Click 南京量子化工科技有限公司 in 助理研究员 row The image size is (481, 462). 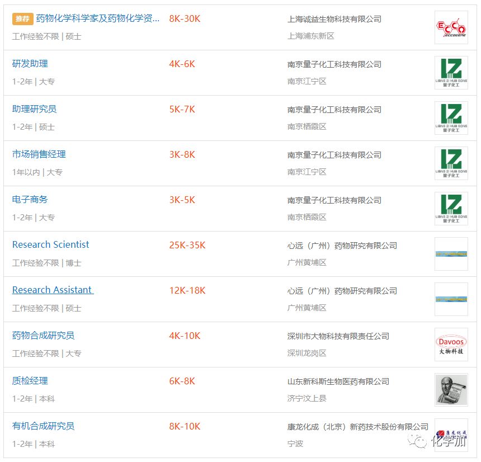[x=334, y=110]
